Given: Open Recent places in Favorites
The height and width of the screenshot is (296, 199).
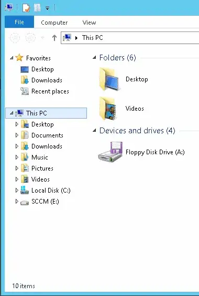Looking at the screenshot, I should tap(50, 91).
